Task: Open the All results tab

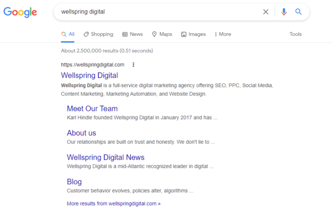Action: (68, 34)
